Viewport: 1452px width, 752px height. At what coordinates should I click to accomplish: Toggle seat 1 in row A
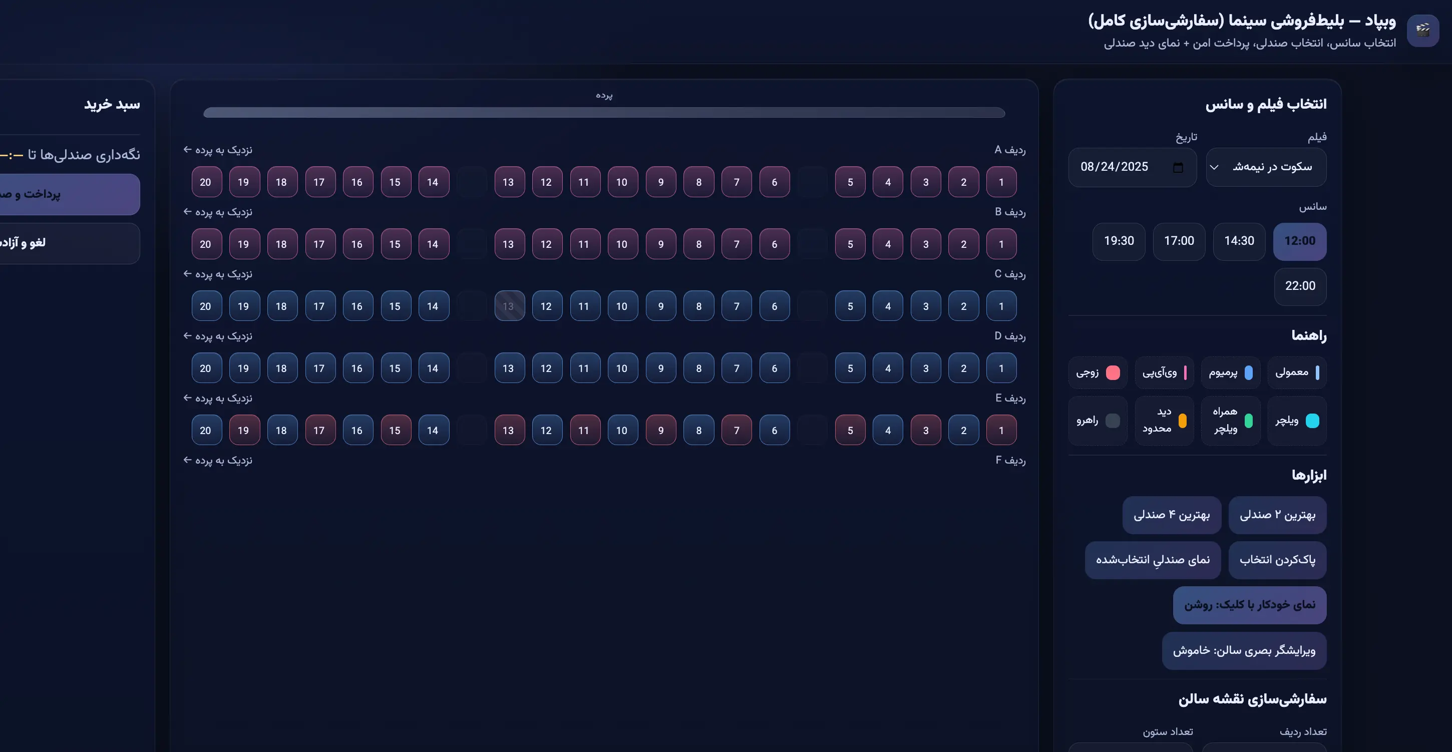[1001, 182]
